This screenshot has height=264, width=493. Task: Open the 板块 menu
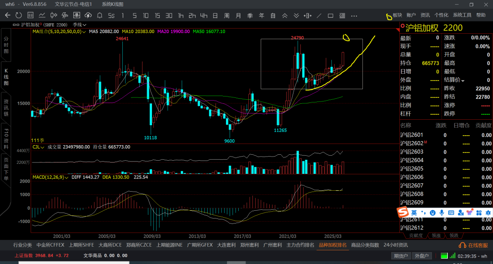point(397,15)
